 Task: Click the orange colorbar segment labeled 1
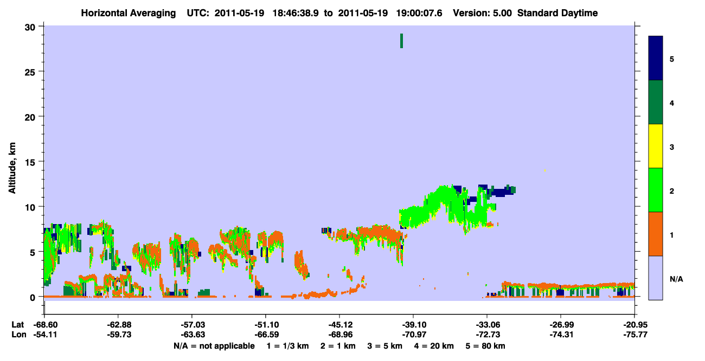click(656, 234)
